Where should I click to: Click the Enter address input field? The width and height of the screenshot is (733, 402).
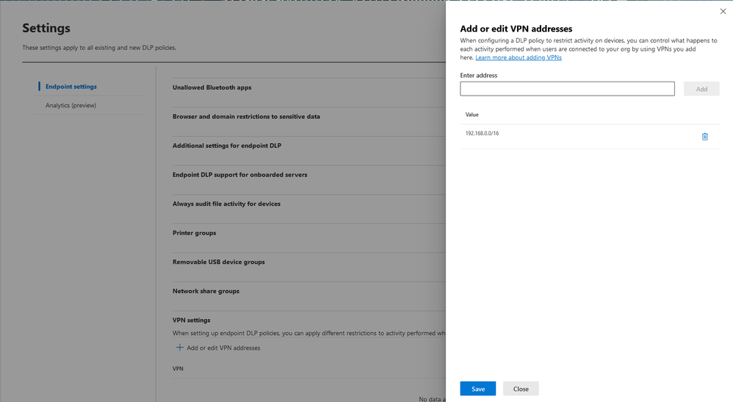(x=567, y=89)
